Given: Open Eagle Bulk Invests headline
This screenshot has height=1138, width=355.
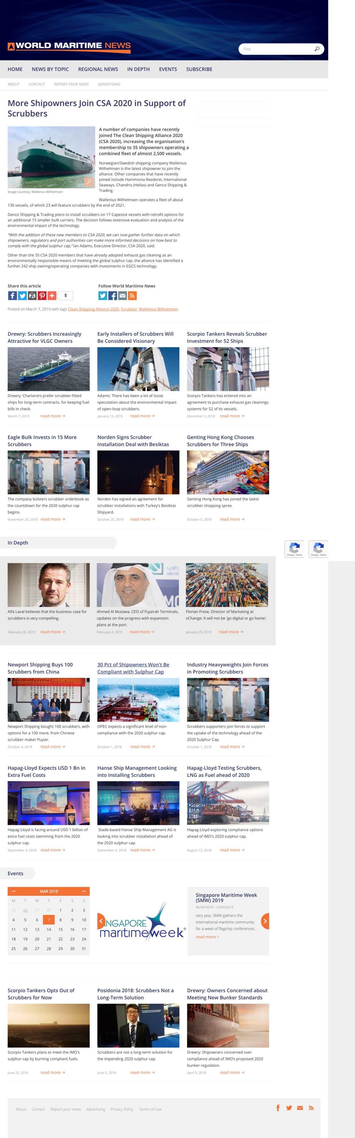Looking at the screenshot, I should 42,441.
